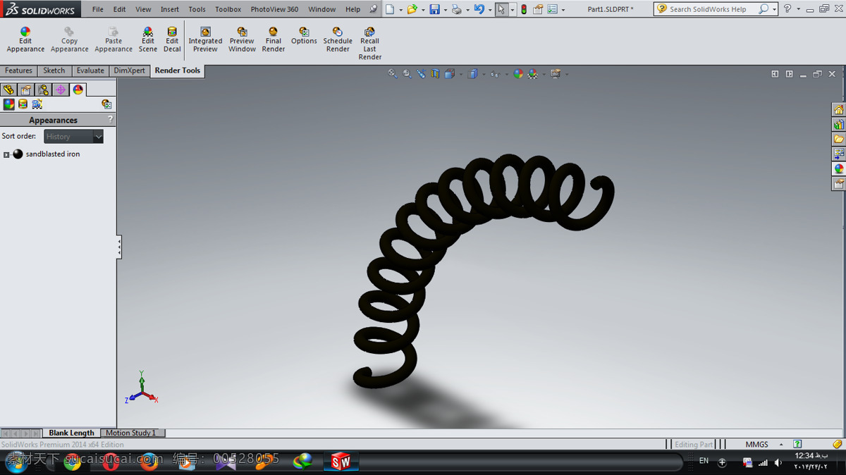
Task: Open PhotoView 360 Options
Action: [x=304, y=36]
